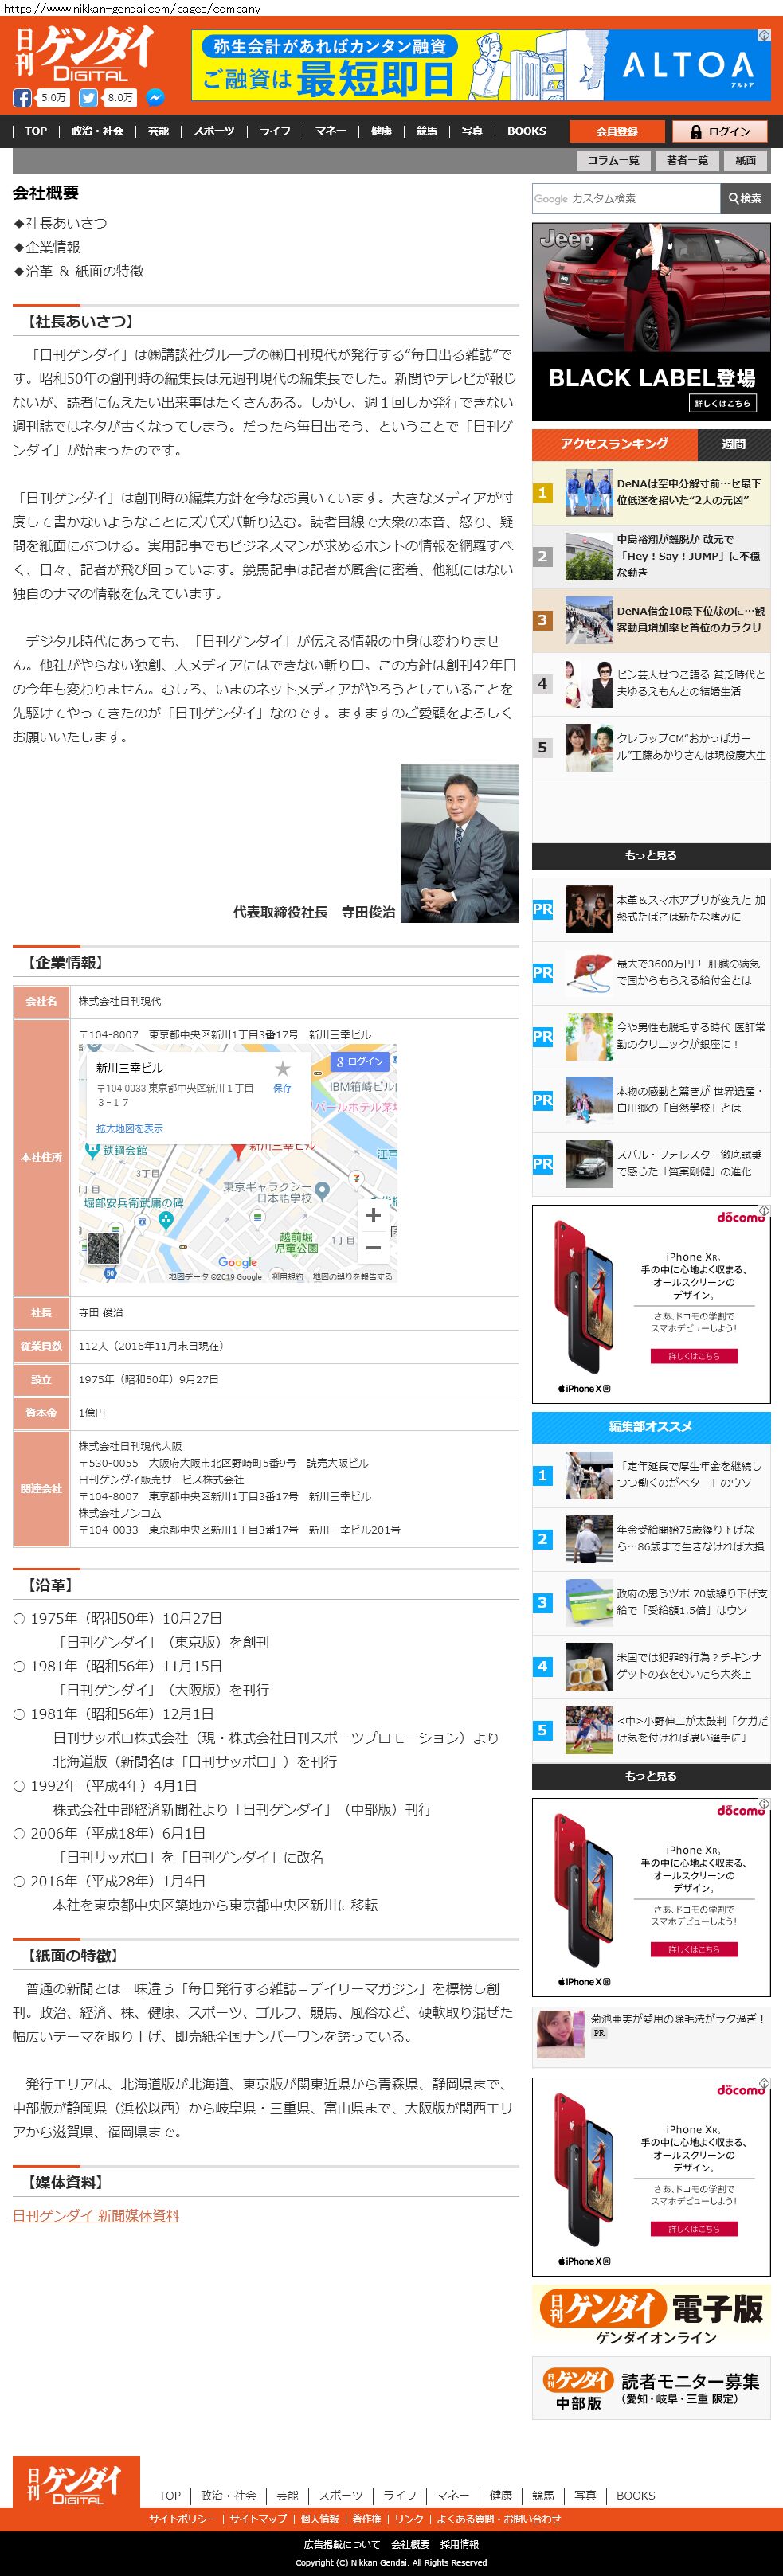Click the ログイン button with lock icon
This screenshot has height=2576, width=783.
tap(719, 131)
